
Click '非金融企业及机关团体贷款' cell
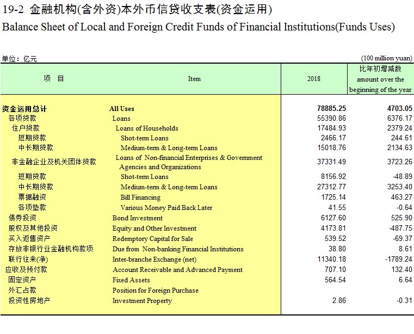point(54,162)
